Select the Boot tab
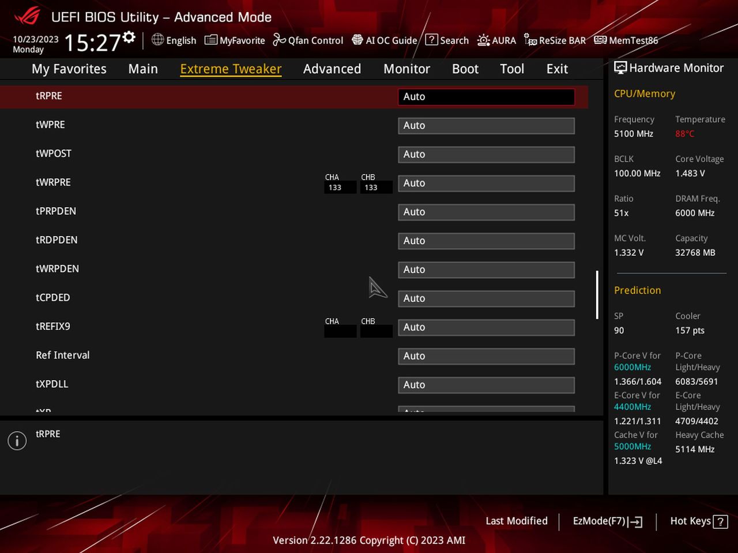The image size is (738, 553). (x=465, y=69)
